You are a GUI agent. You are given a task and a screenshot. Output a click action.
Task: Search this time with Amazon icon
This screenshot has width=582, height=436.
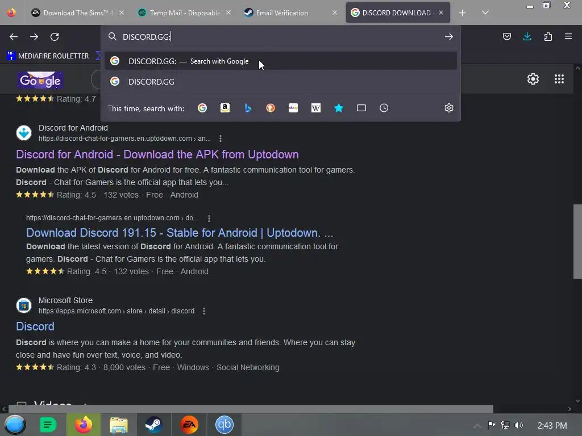[225, 108]
